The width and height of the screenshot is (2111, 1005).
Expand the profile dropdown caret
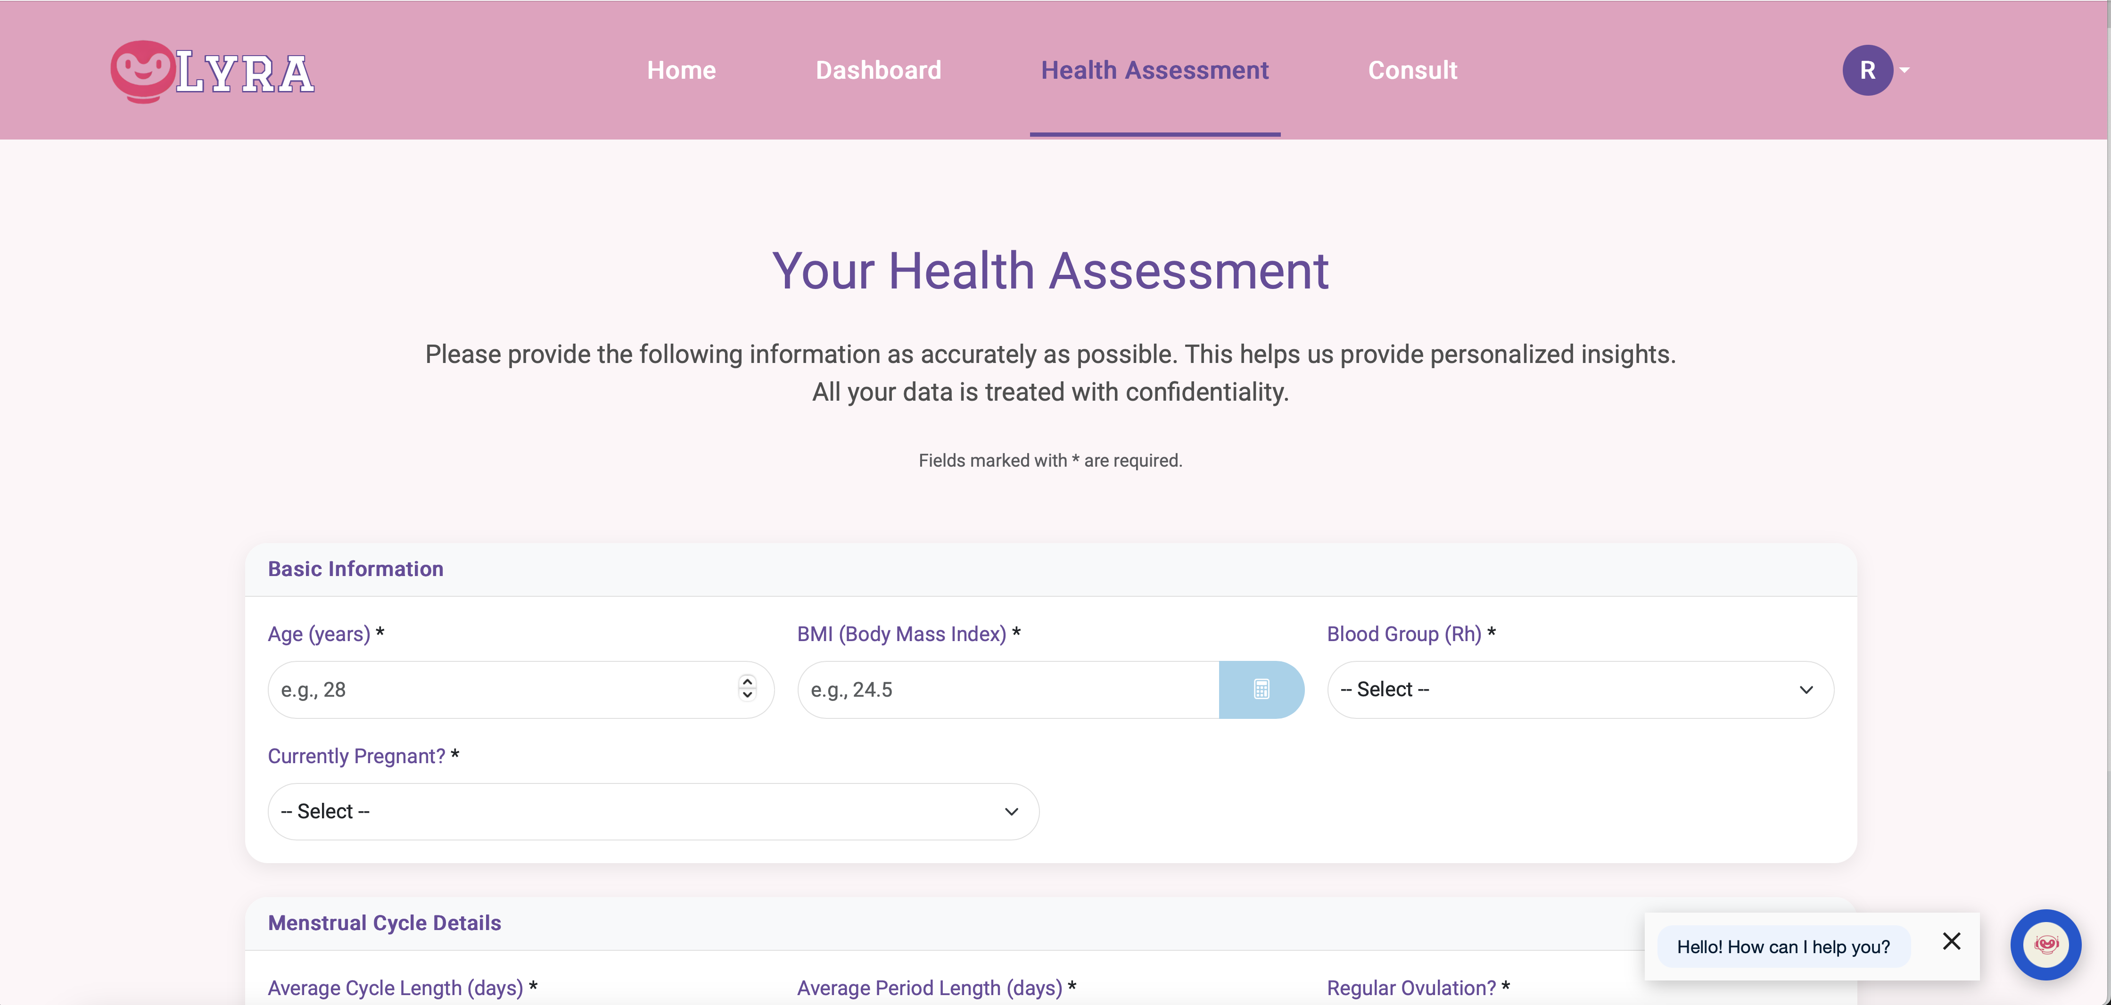pyautogui.click(x=1905, y=71)
